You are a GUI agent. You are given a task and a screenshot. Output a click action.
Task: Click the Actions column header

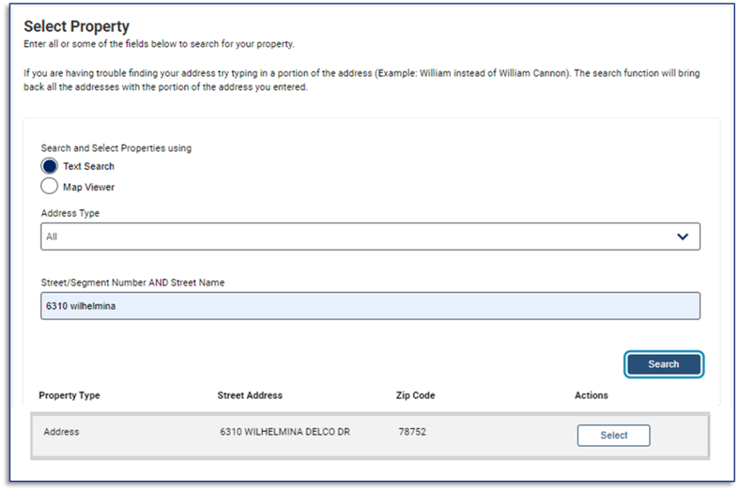(591, 395)
